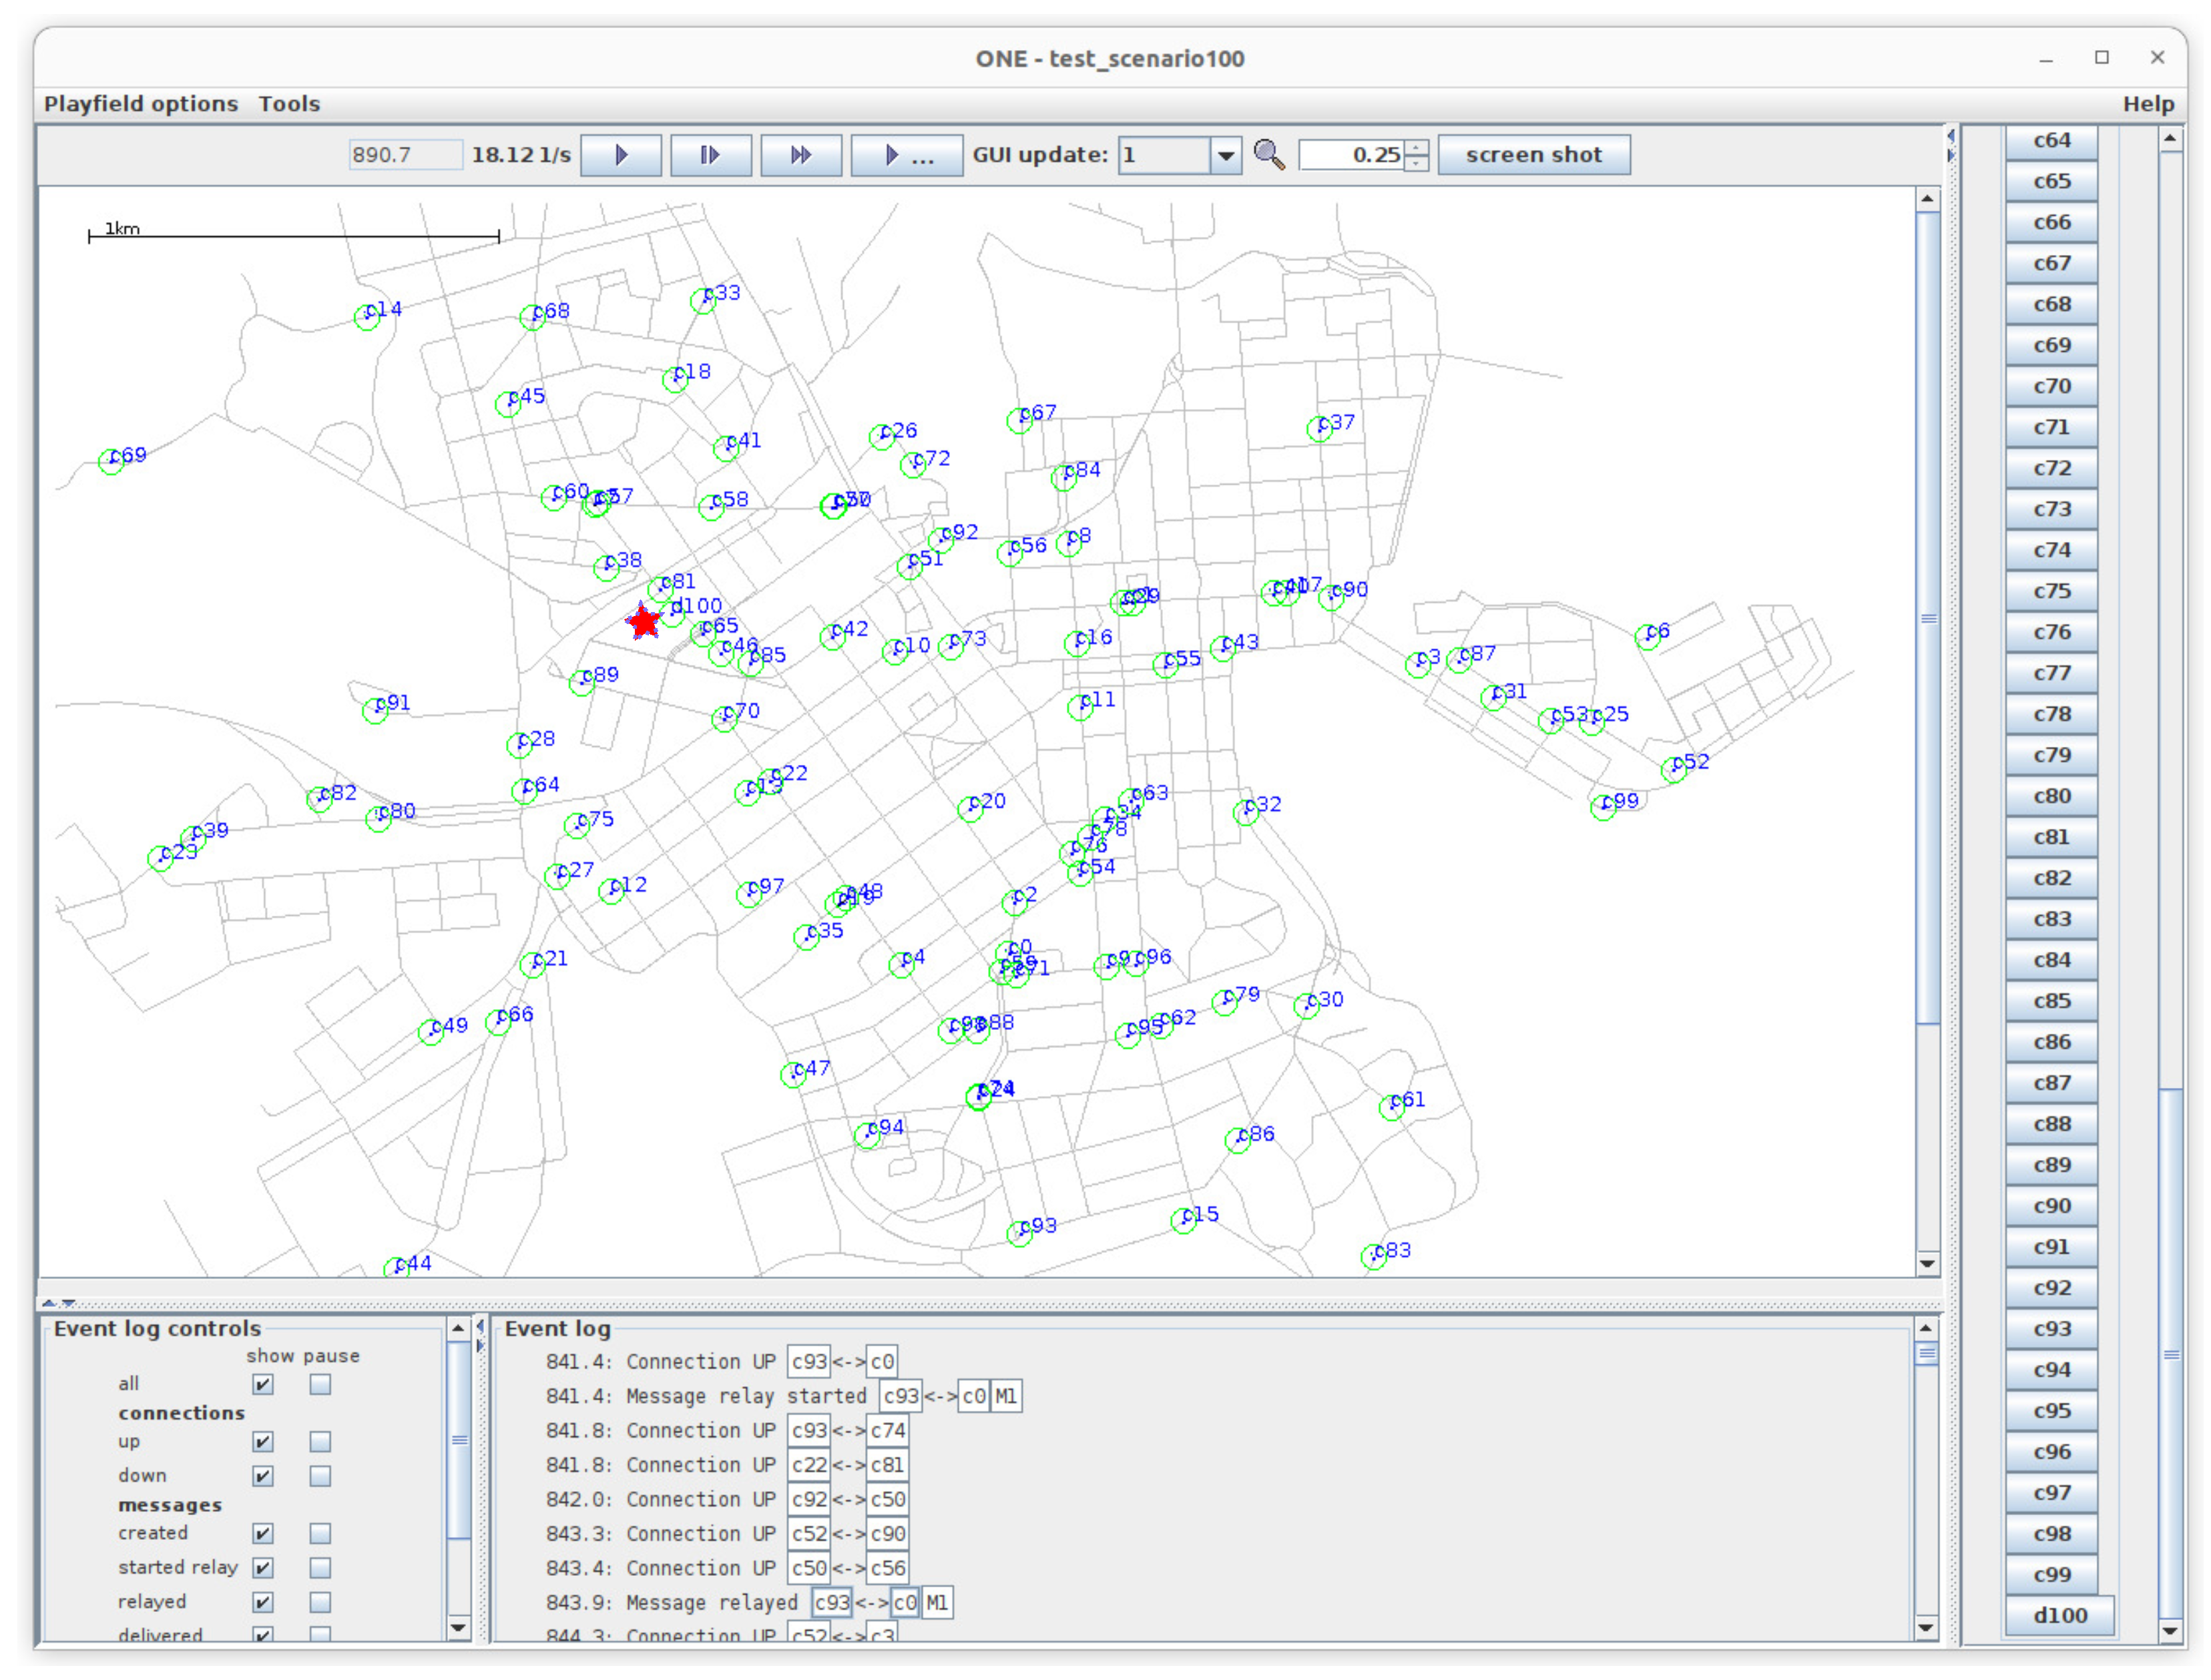Toggle show checkbox for created messages

pyautogui.click(x=263, y=1533)
